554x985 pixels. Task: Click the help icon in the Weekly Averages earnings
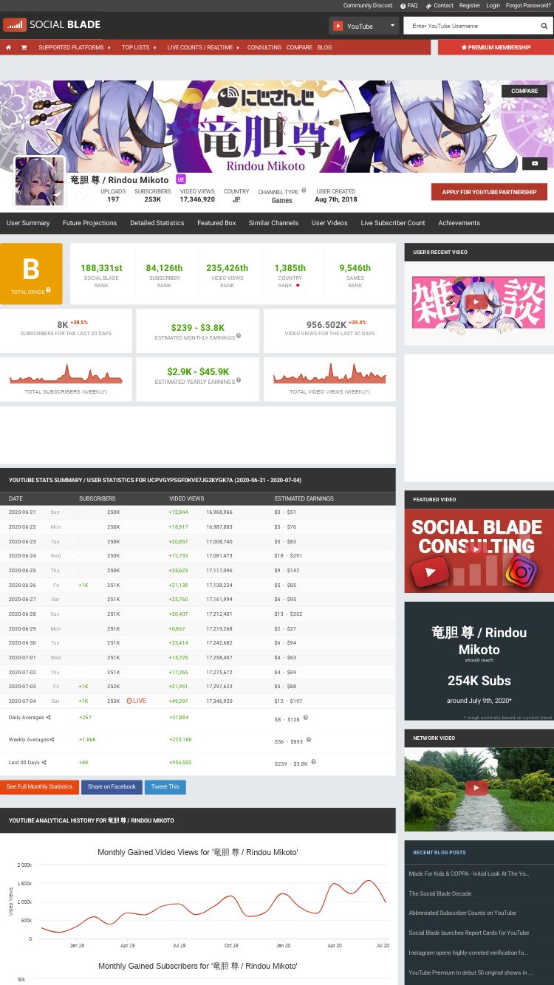click(309, 739)
